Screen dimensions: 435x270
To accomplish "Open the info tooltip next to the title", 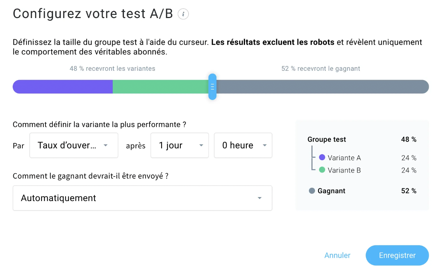I will (183, 14).
